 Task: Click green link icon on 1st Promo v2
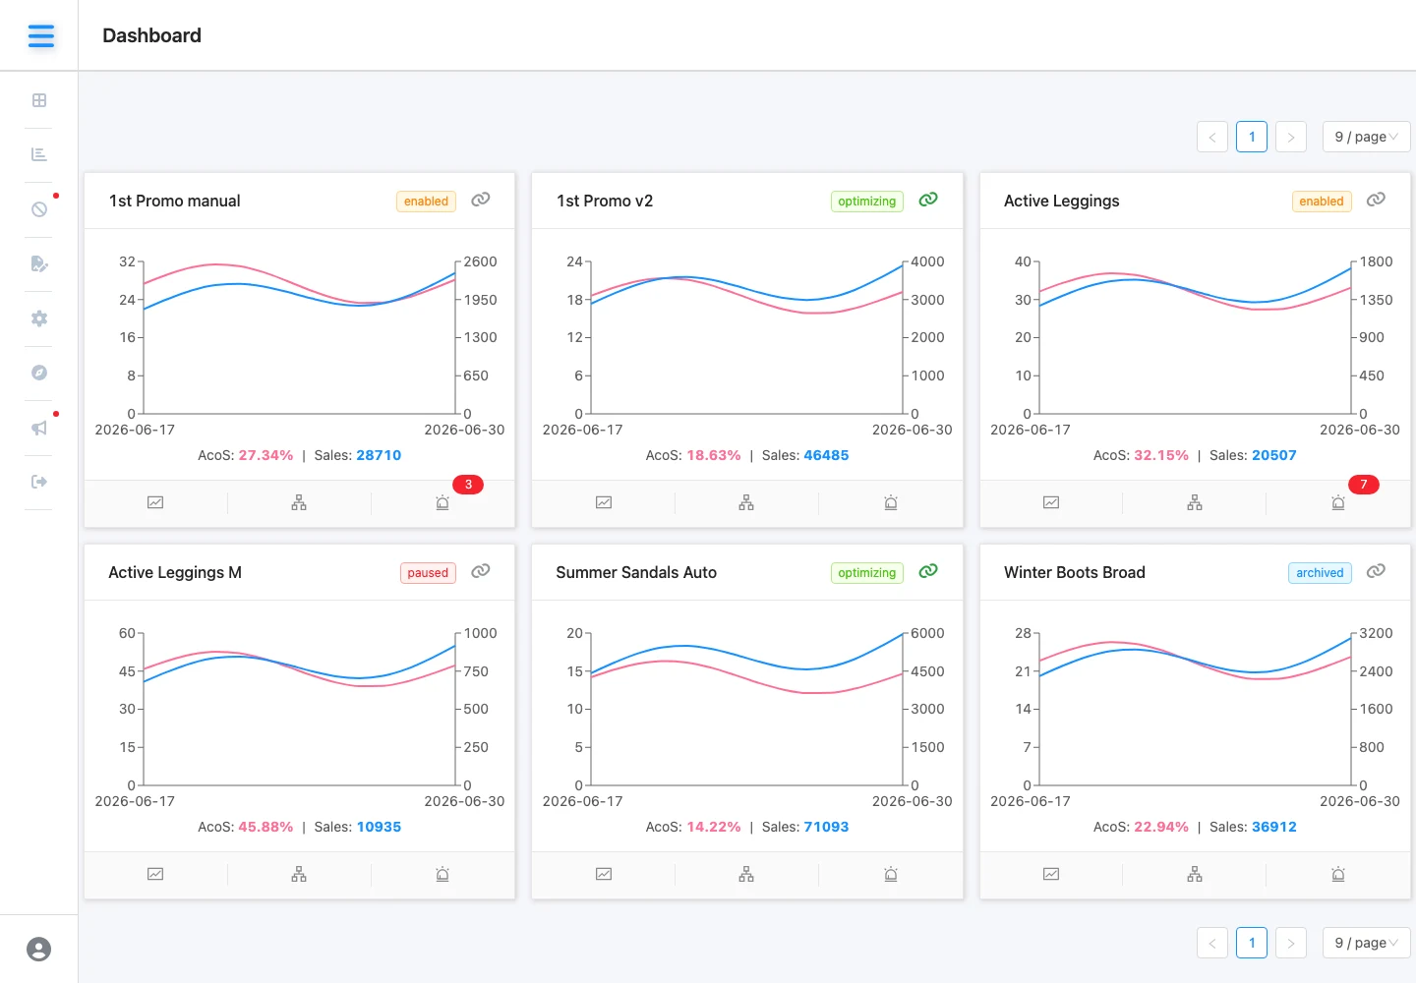tap(928, 200)
